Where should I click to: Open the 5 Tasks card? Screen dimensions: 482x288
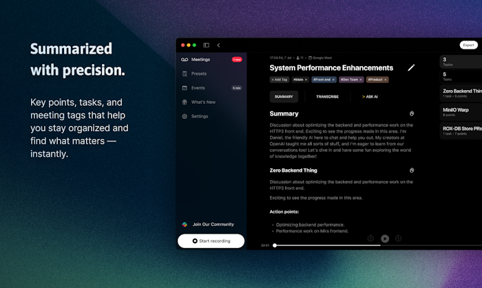[461, 76]
